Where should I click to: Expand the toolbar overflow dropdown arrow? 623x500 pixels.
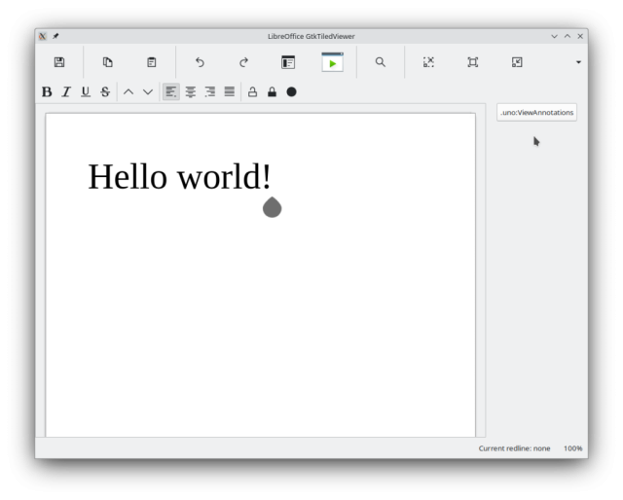pos(578,62)
